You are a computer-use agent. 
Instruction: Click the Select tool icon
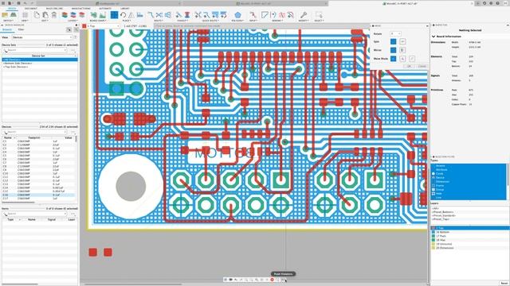[319, 15]
